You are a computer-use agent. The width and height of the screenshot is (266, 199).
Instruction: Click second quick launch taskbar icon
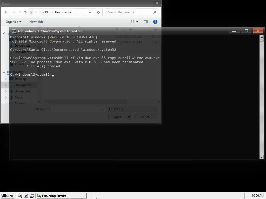[x=26, y=196]
